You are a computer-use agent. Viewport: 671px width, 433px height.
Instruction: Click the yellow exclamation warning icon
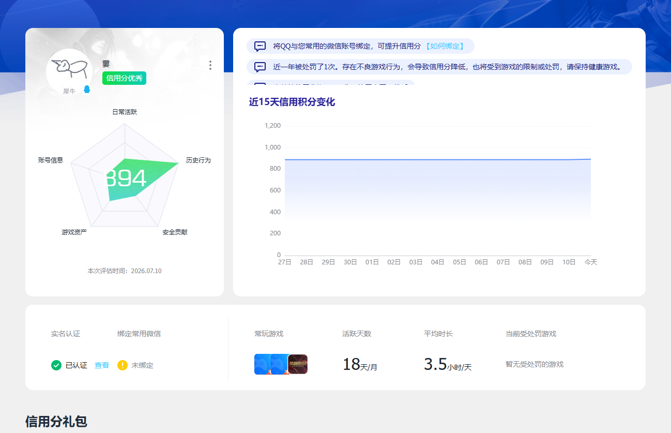click(x=123, y=365)
